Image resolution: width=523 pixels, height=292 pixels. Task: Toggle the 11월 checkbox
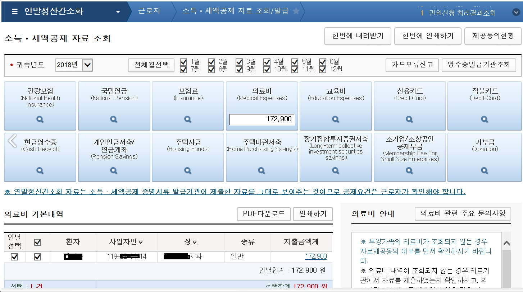tap(295, 69)
